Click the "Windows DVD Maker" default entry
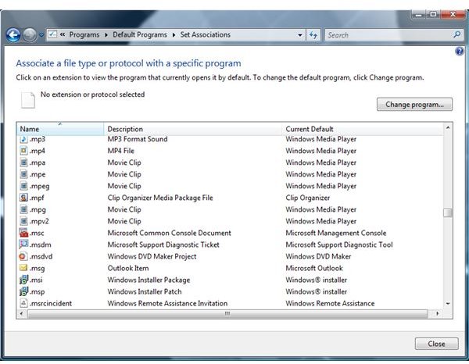The width and height of the screenshot is (469, 364). pos(318,256)
